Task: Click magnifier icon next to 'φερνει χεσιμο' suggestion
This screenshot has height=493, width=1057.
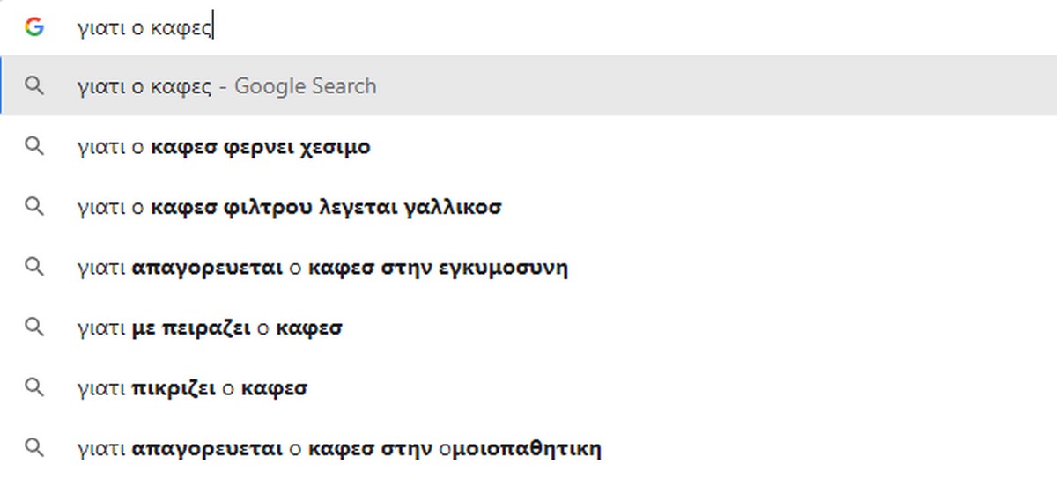Action: [34, 146]
